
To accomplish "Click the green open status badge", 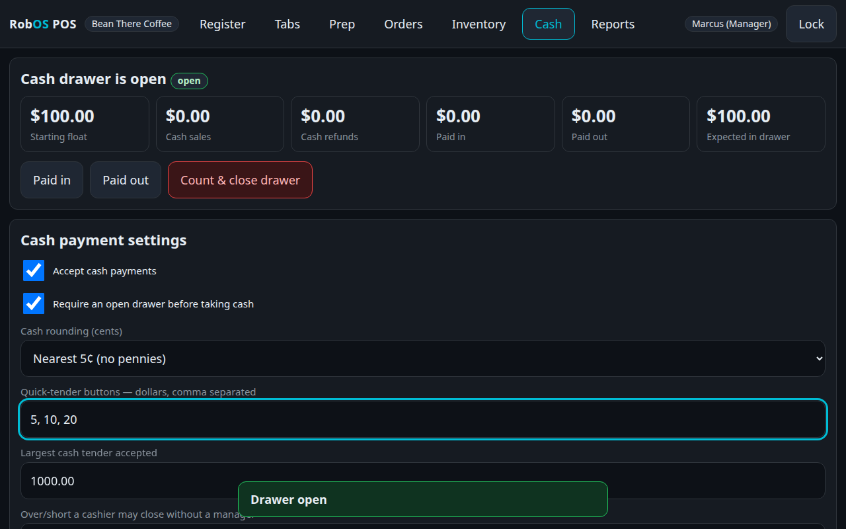I will coord(189,81).
